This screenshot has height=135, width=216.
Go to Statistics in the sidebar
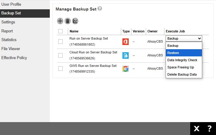9,40
